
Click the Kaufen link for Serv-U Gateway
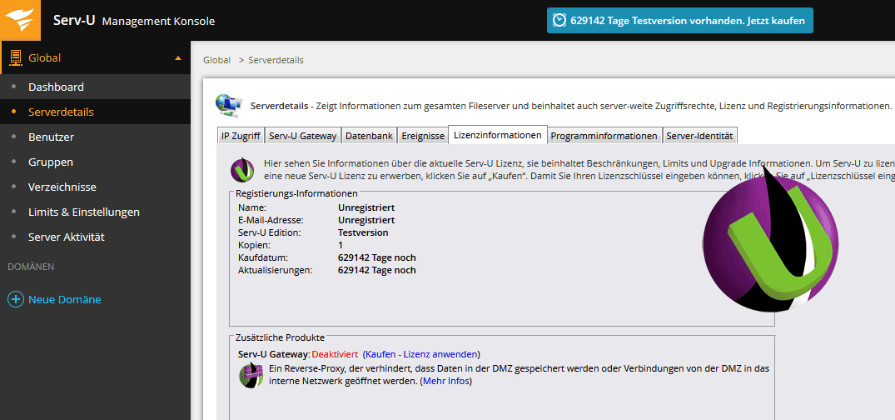click(x=380, y=354)
